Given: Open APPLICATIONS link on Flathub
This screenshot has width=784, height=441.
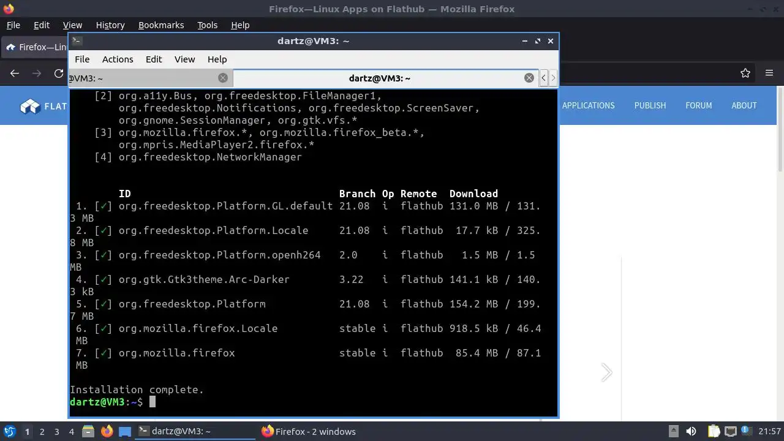Looking at the screenshot, I should (588, 105).
